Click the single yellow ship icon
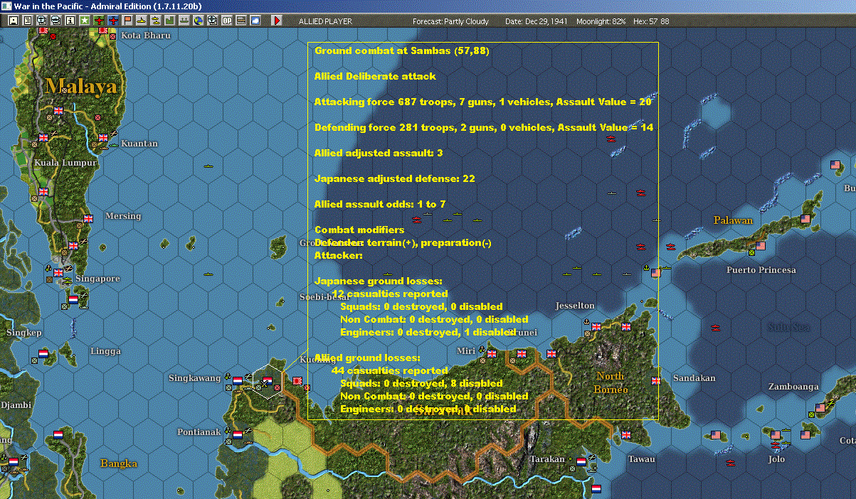This screenshot has width=856, height=499. [142, 21]
